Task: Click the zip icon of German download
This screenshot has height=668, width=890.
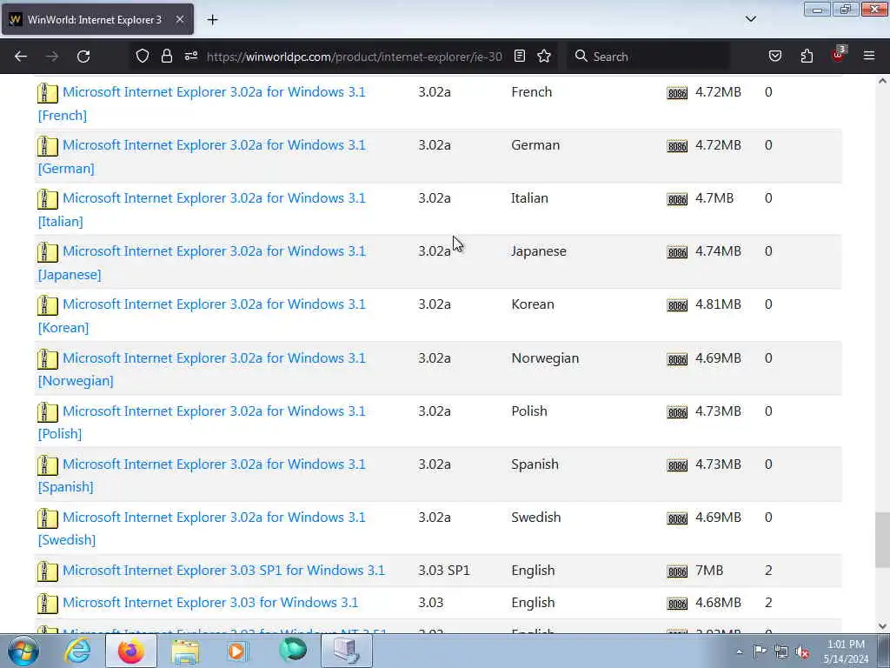Action: 48,146
